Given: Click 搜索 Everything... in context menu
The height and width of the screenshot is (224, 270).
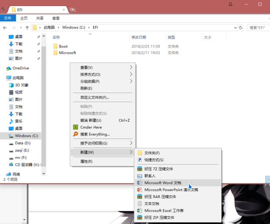Looking at the screenshot, I should (103, 134).
